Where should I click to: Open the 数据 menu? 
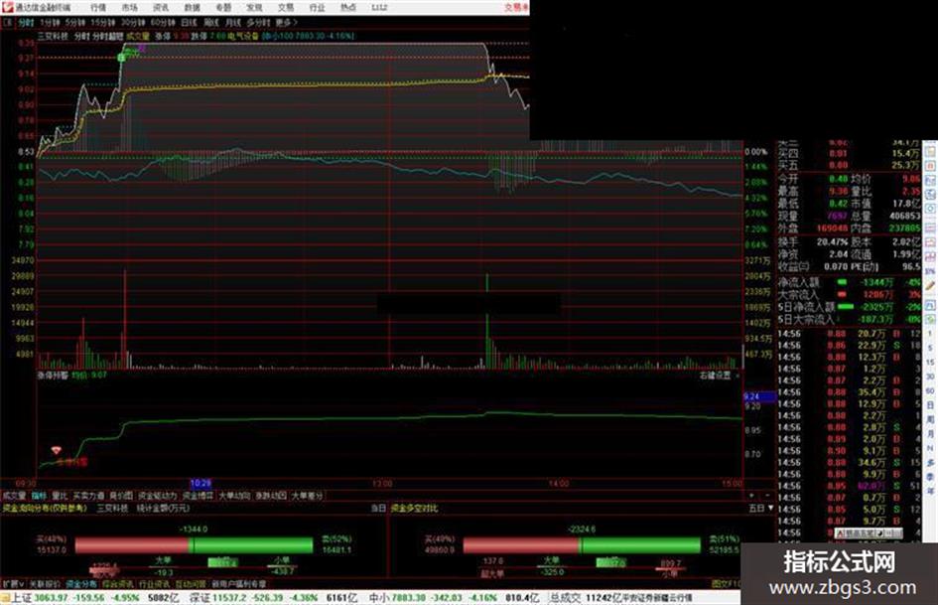192,7
